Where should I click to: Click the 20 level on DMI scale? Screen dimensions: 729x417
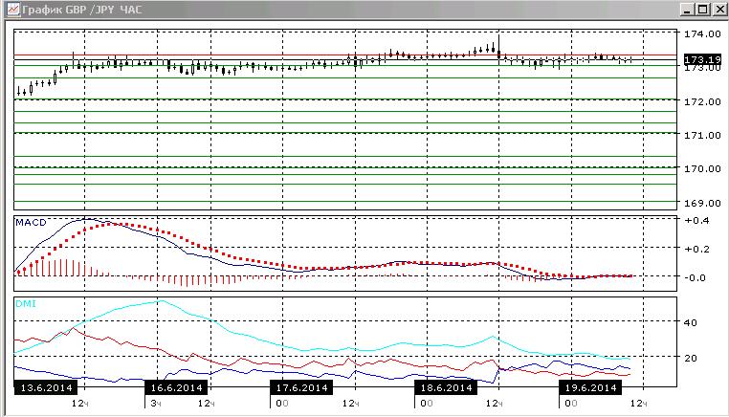pyautogui.click(x=691, y=358)
